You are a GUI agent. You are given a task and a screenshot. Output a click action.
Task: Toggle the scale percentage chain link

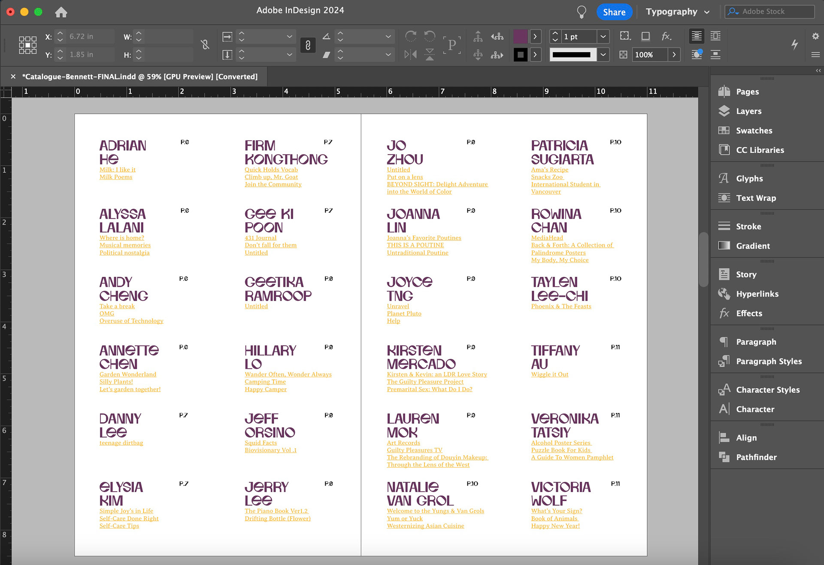pyautogui.click(x=308, y=45)
